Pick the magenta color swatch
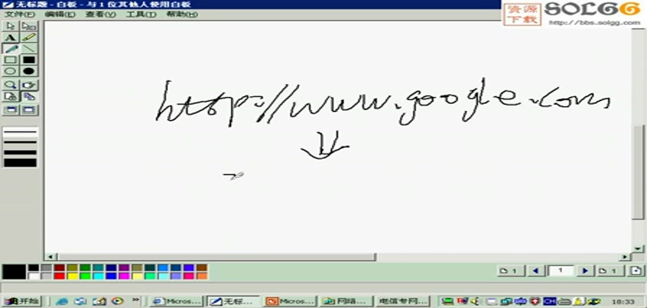The height and width of the screenshot is (308, 647). (124, 276)
